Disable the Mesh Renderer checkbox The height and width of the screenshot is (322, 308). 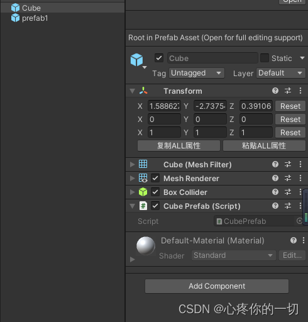point(155,178)
